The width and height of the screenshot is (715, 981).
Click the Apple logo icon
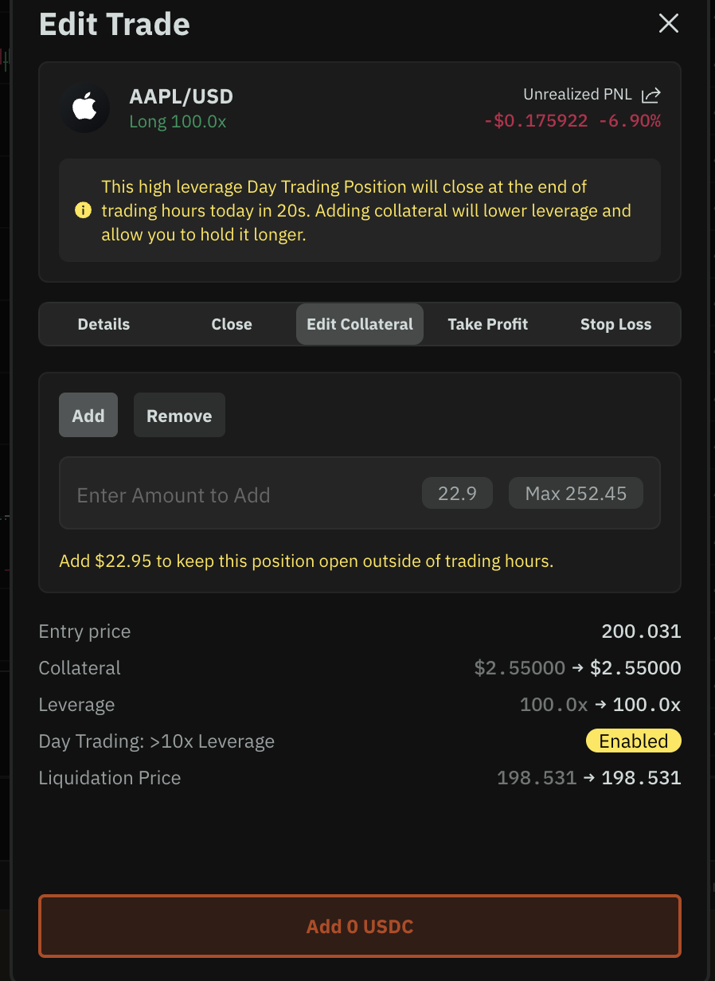point(85,107)
